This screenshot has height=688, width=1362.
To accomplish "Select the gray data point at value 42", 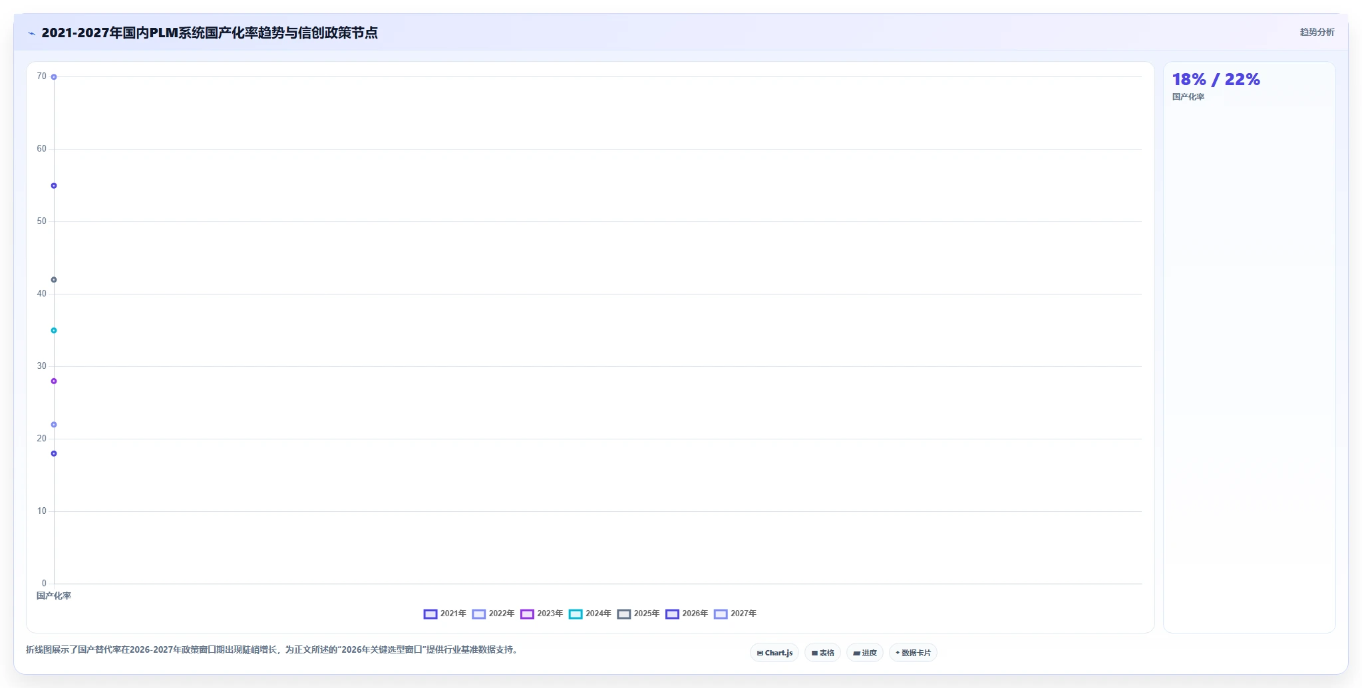I will (x=54, y=280).
